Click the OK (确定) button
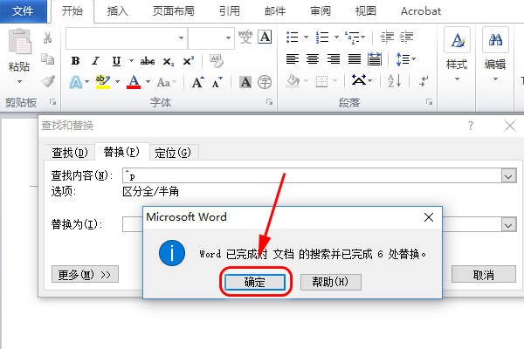Screen dimensions: 524x349 tap(255, 282)
